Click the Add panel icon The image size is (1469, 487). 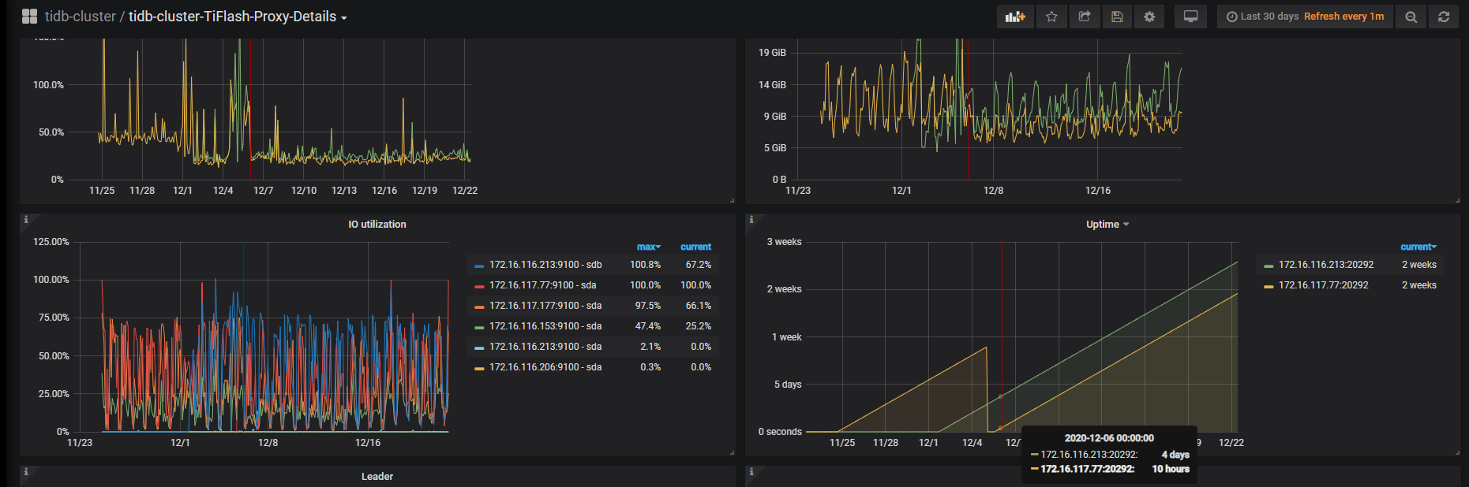point(1014,17)
